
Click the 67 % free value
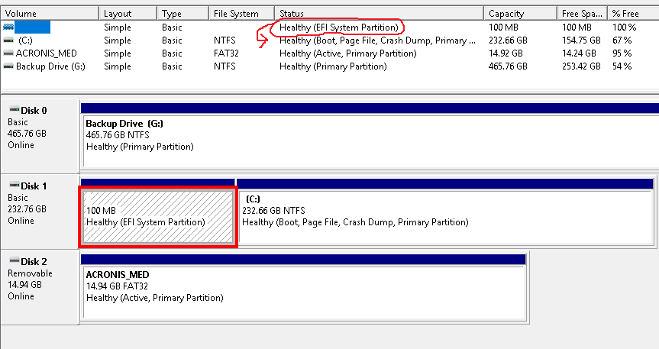[622, 40]
